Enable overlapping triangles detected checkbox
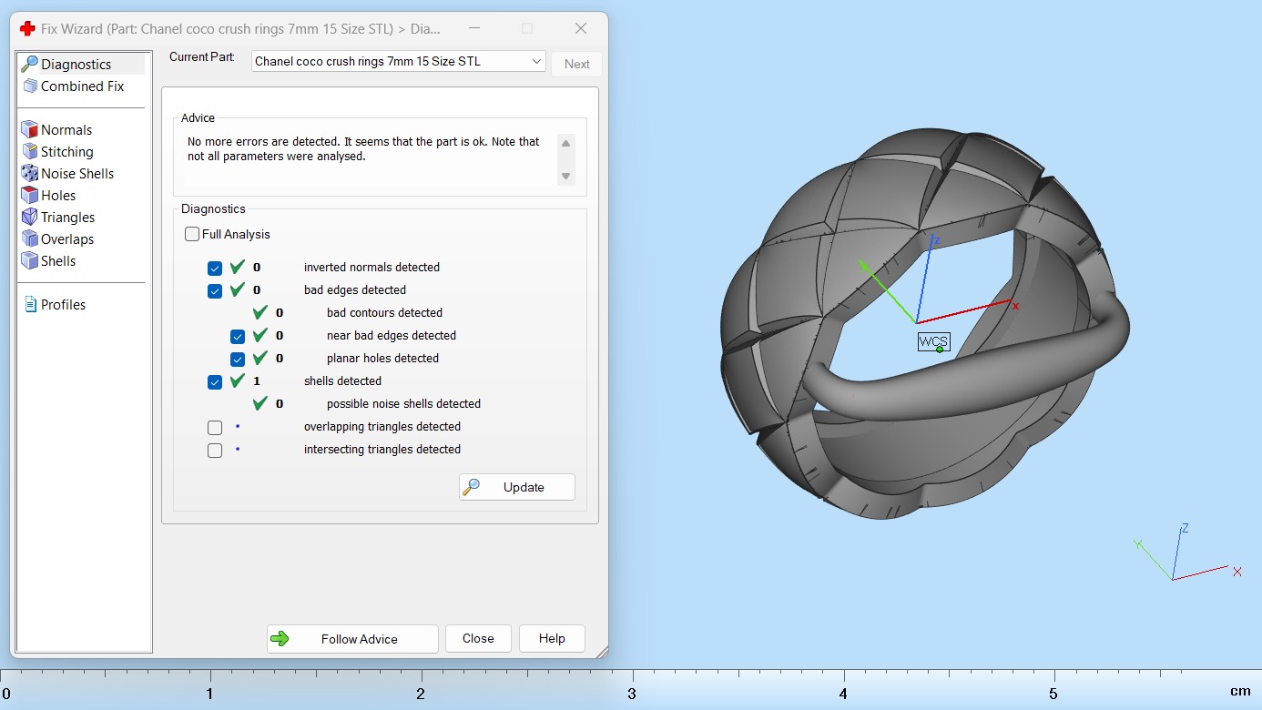 pyautogui.click(x=215, y=428)
